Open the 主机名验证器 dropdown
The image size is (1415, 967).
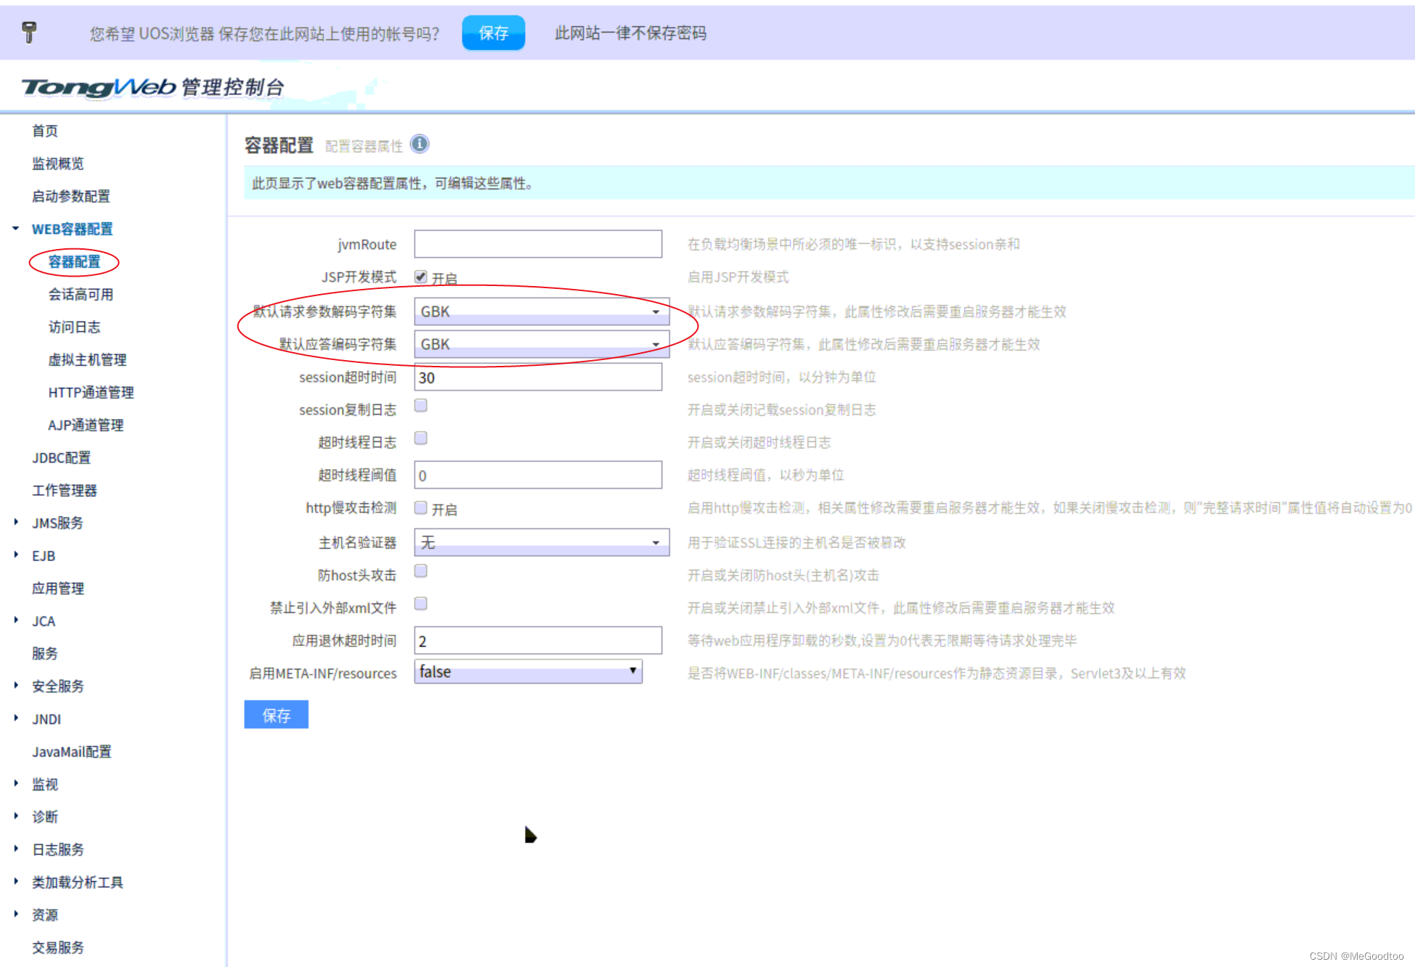pos(541,542)
